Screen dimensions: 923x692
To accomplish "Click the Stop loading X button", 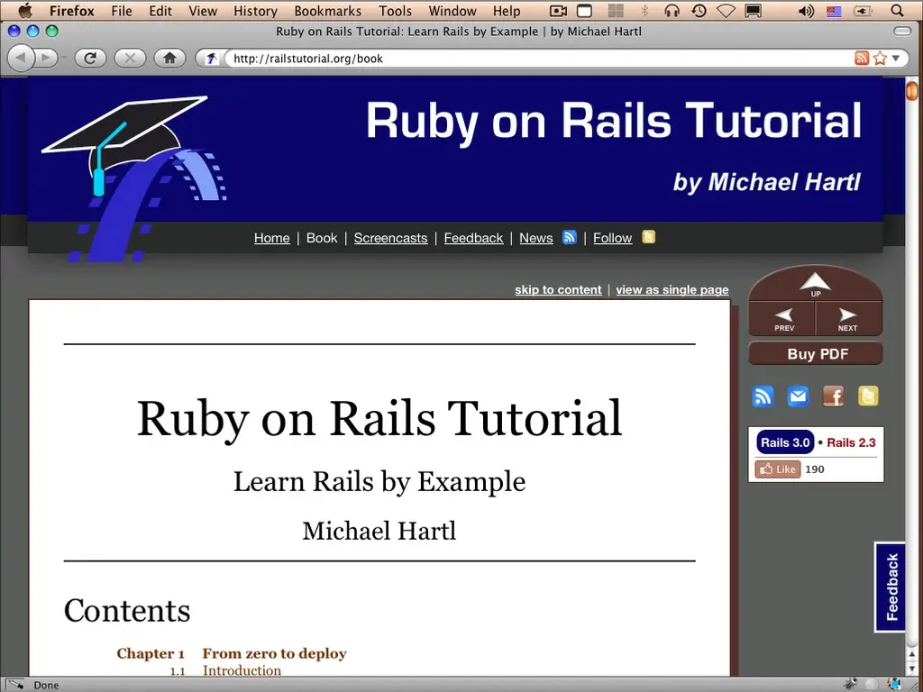I will click(x=130, y=58).
